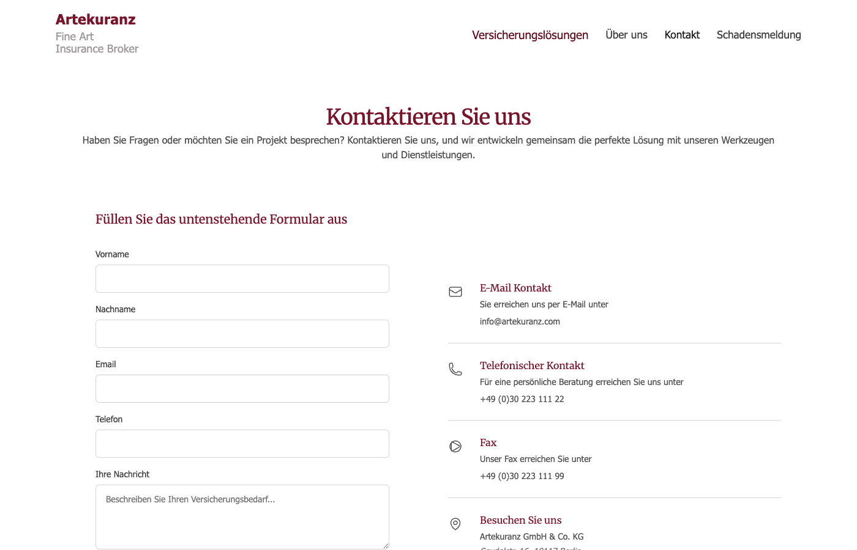Viewport: 857px width, 550px height.
Task: Click the Artekuranz logo
Action: coord(95,19)
